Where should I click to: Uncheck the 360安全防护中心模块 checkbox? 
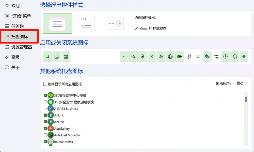click(45, 95)
